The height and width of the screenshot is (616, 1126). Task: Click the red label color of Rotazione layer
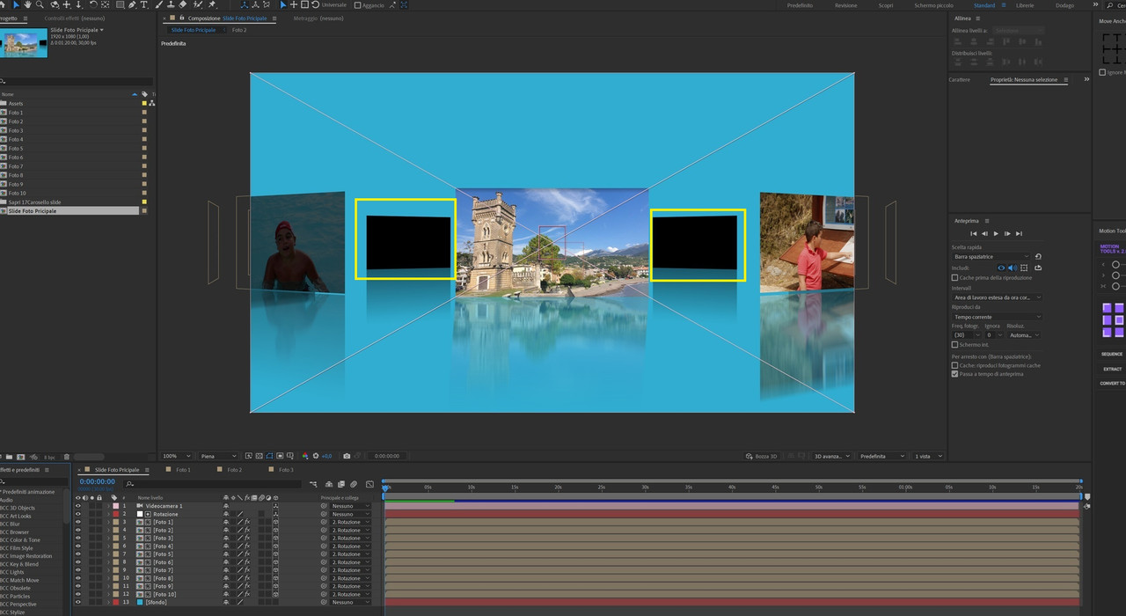pyautogui.click(x=115, y=514)
